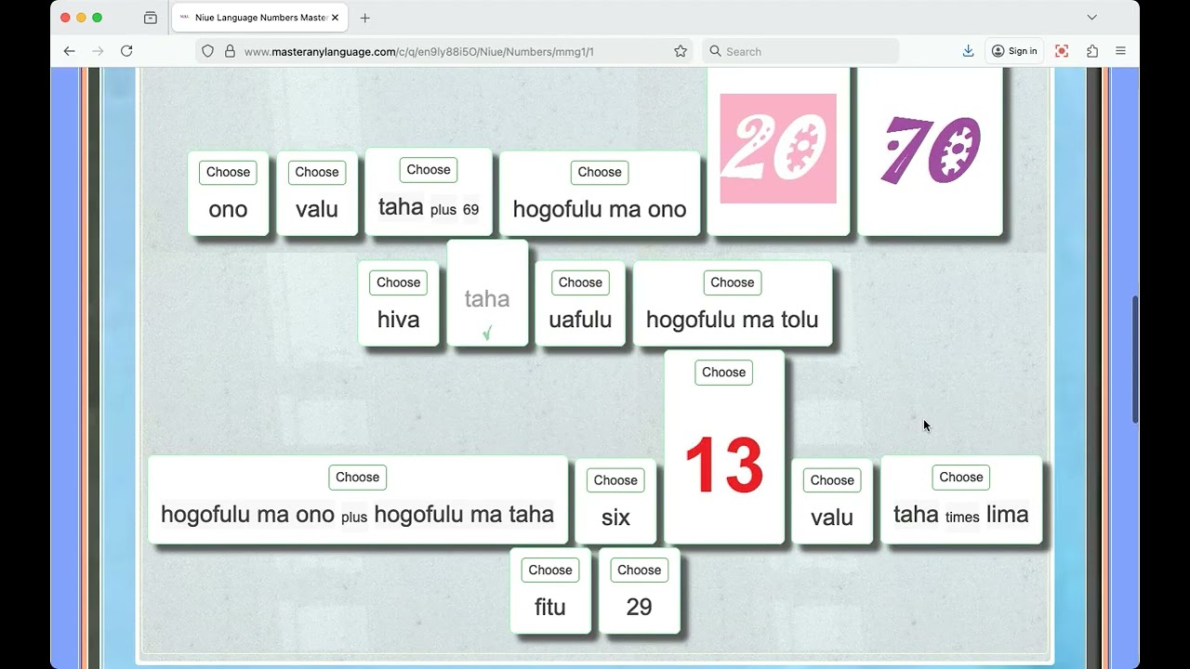Click the matched 'taha' card text
1190x669 pixels.
pos(487,299)
